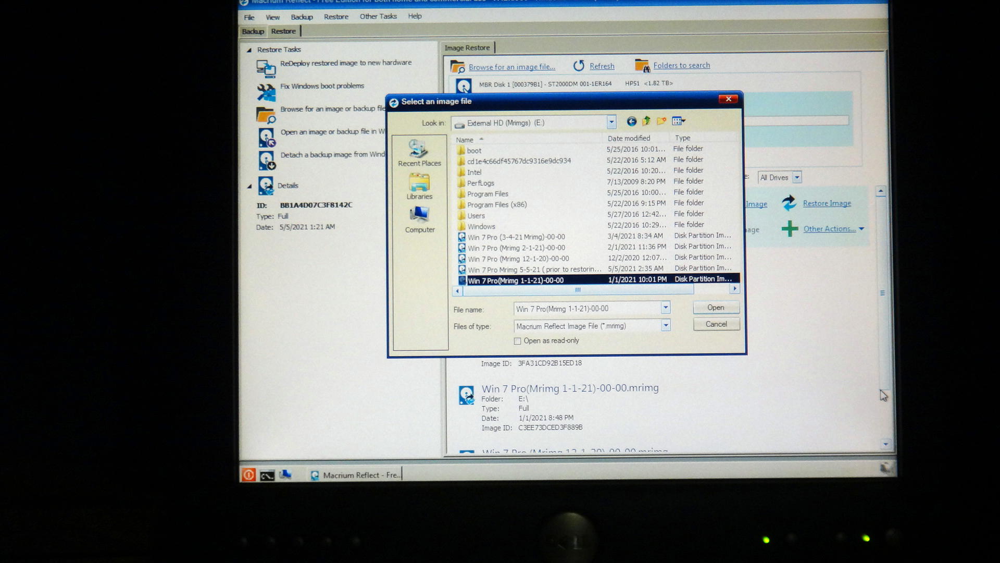The image size is (1000, 563).
Task: Click the Open an image in Windows Explorer icon
Action: click(267, 138)
